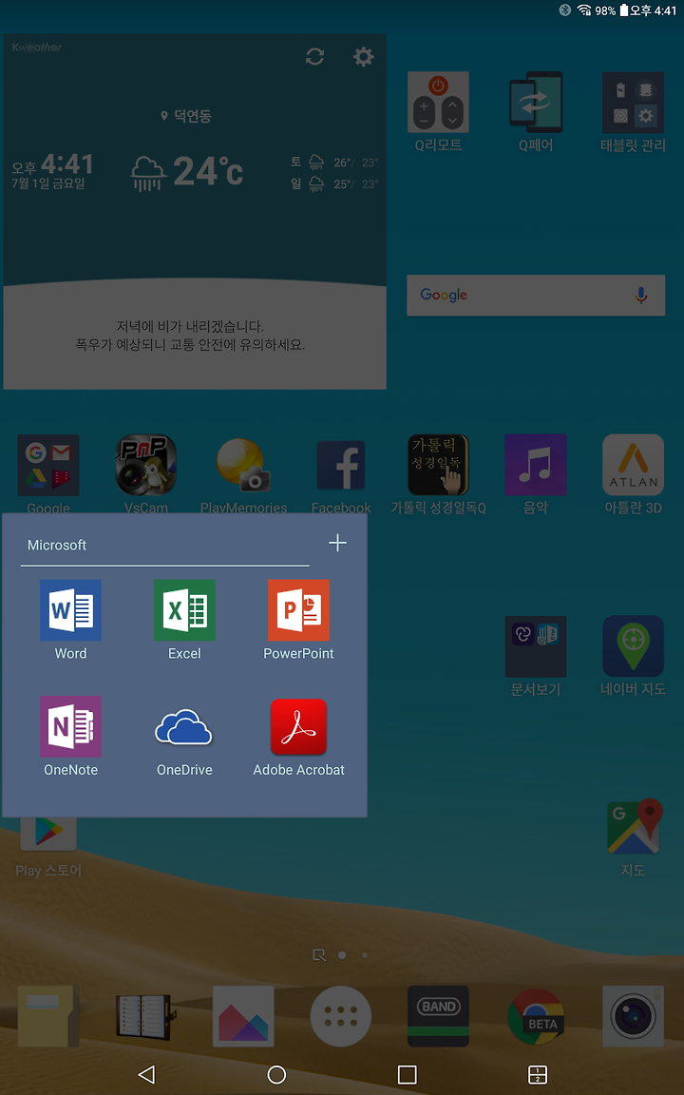Tap the 덕연동 location label

point(186,115)
